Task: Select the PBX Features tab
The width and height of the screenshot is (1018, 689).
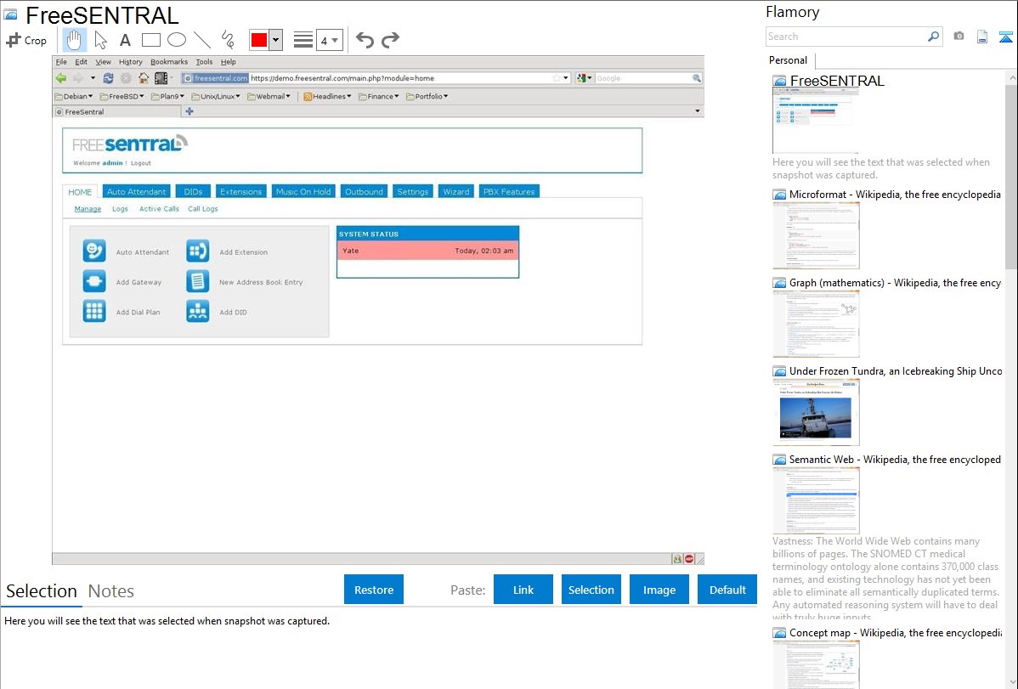Action: click(x=509, y=191)
